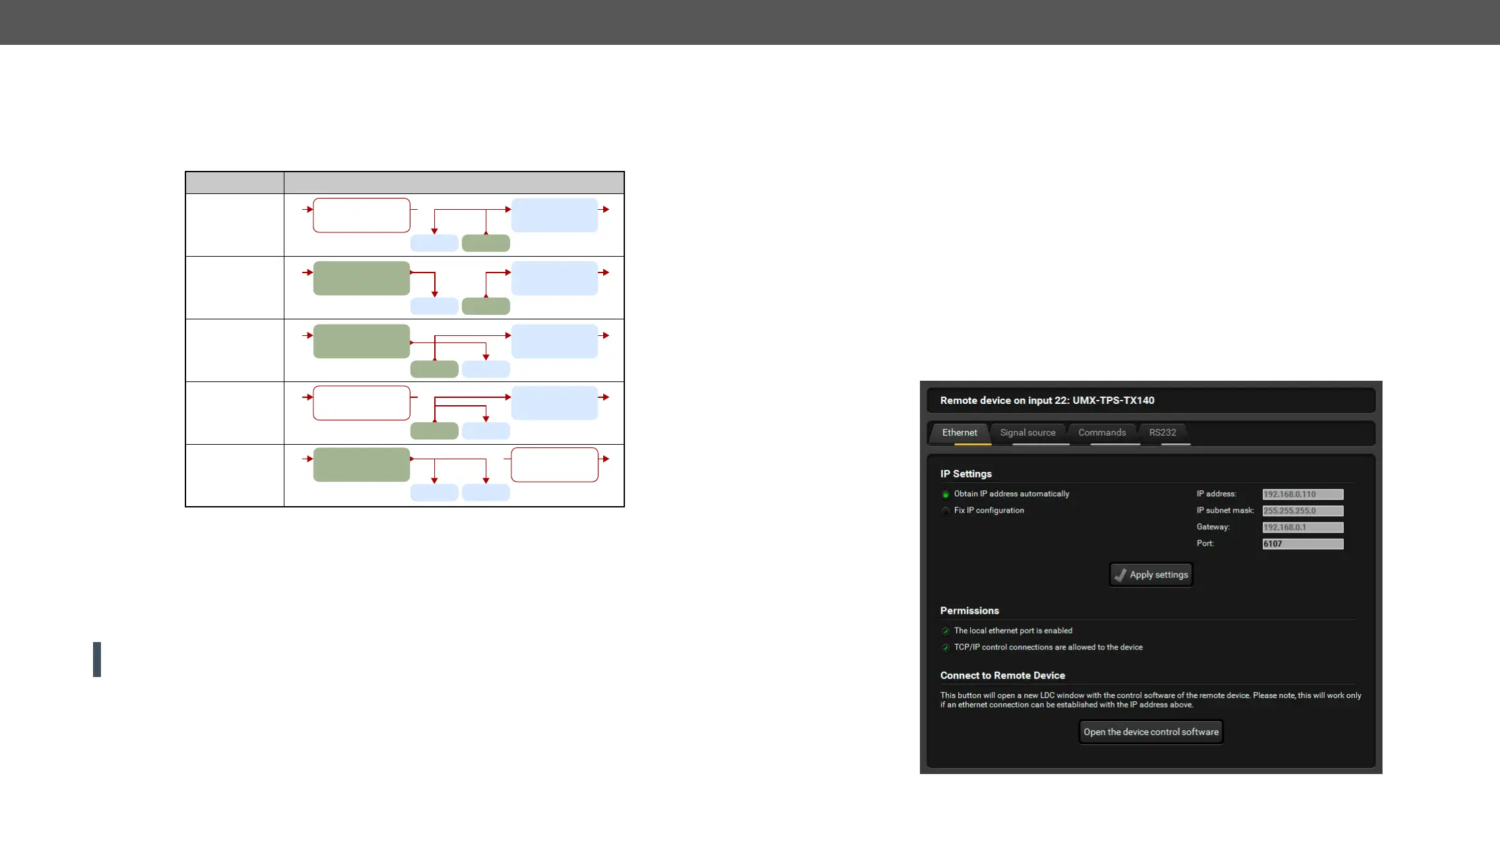Open the device control software

(1151, 732)
